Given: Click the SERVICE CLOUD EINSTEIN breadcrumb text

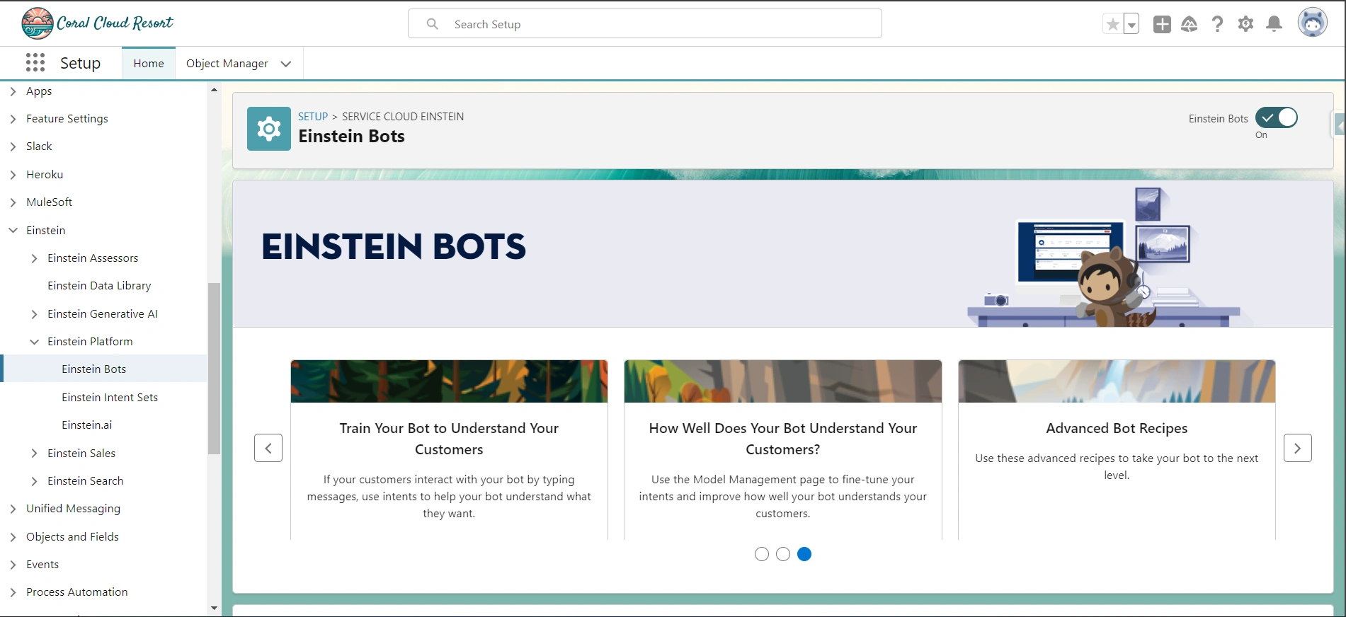Looking at the screenshot, I should pos(403,117).
